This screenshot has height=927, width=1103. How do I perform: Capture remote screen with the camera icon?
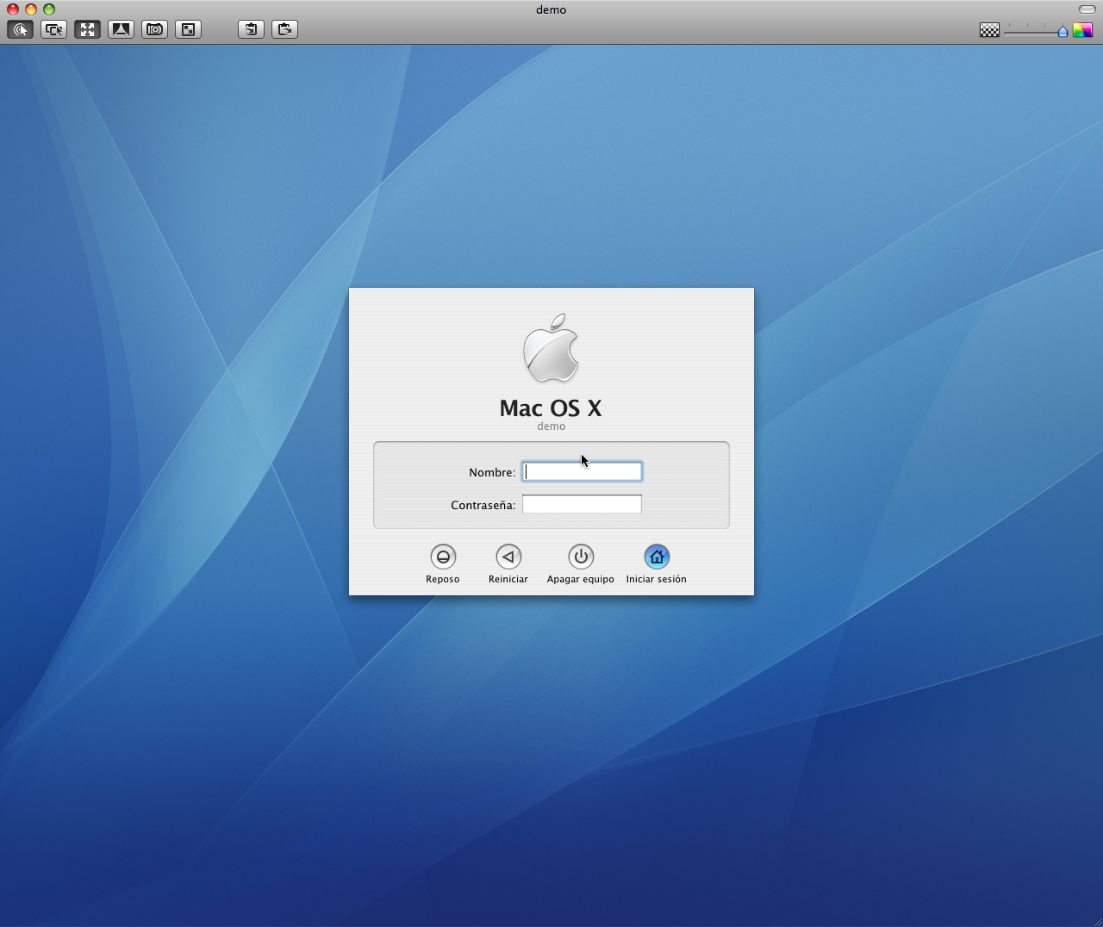tap(154, 29)
